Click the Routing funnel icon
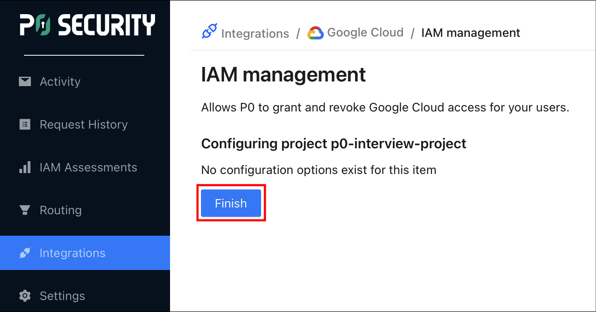The height and width of the screenshot is (312, 596). pyautogui.click(x=25, y=210)
